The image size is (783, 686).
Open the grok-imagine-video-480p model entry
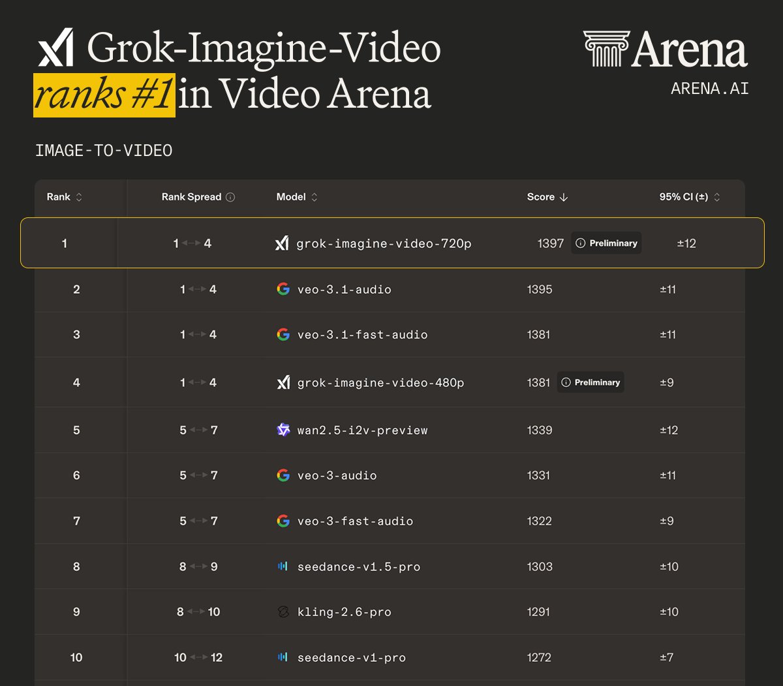(x=381, y=382)
